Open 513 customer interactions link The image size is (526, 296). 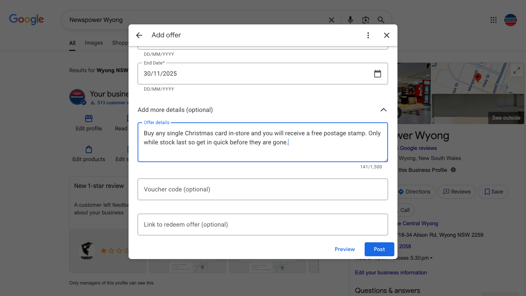[113, 103]
